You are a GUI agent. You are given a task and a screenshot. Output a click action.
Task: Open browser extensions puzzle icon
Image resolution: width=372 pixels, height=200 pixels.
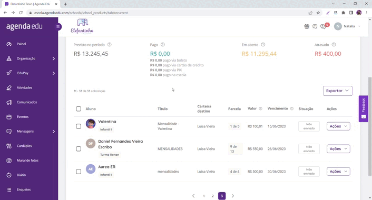(x=344, y=13)
